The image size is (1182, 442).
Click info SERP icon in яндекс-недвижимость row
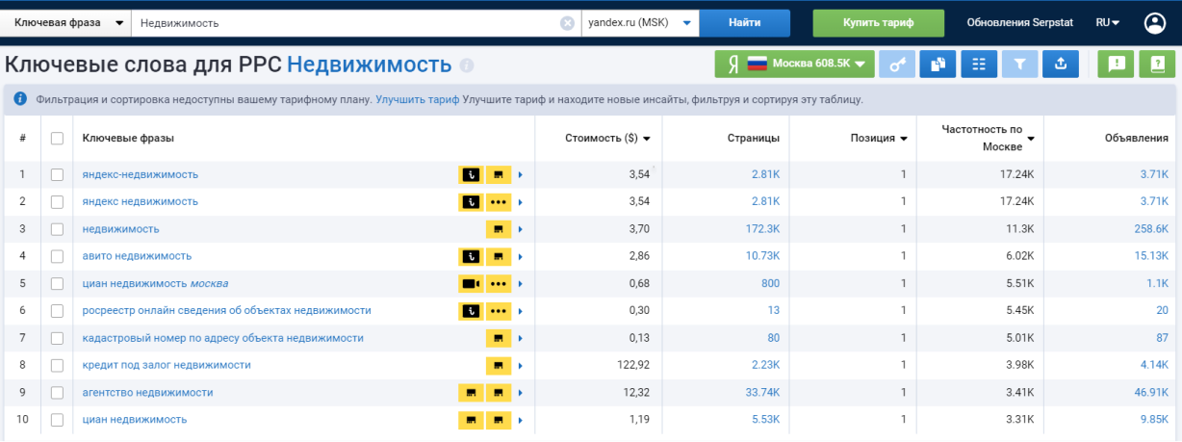[x=470, y=174]
